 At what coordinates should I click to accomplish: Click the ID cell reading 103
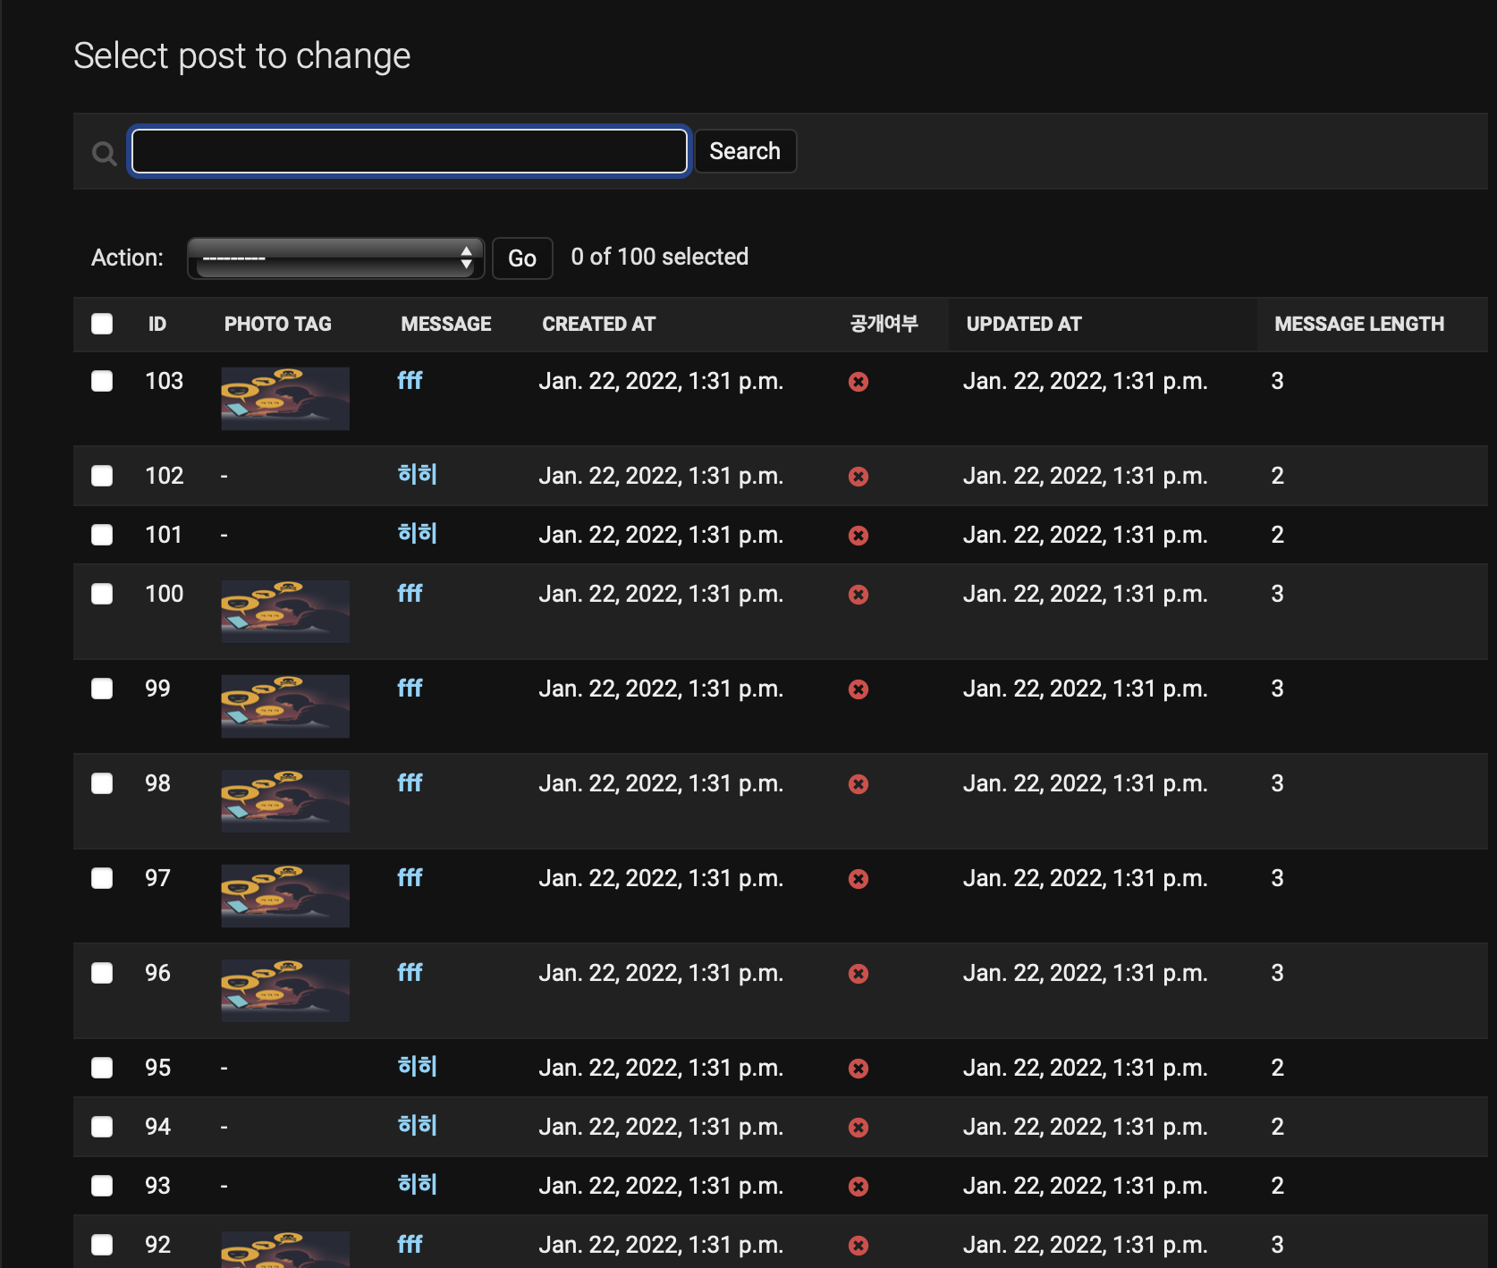(165, 381)
